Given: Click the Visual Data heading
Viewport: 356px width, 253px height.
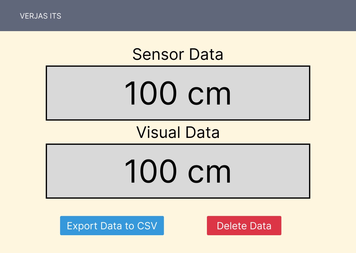Looking at the screenshot, I should [x=178, y=132].
